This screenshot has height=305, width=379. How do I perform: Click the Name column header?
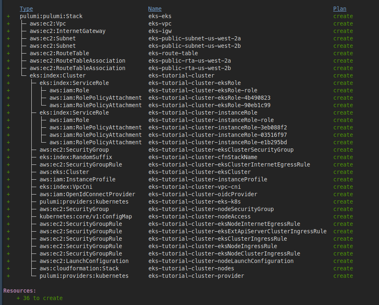click(x=155, y=9)
